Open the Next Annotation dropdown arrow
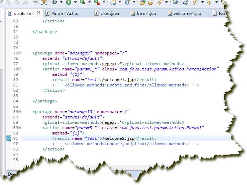247x185 pixels. pos(203,2)
